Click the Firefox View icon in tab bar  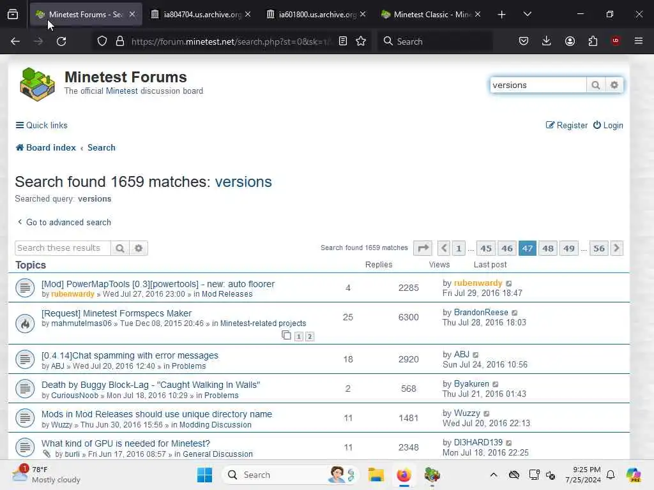tap(13, 15)
